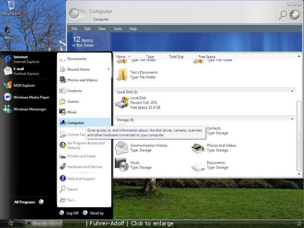Click the Computer breadcrumb under title

[101, 20]
